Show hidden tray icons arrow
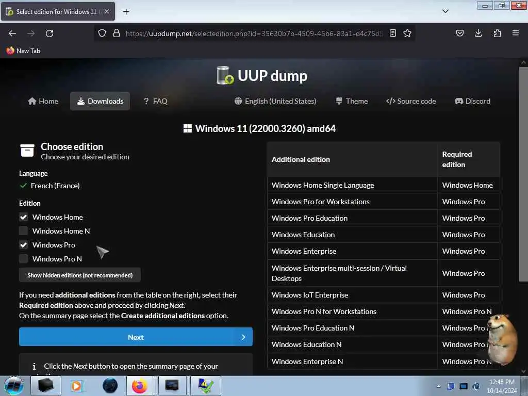 438,386
